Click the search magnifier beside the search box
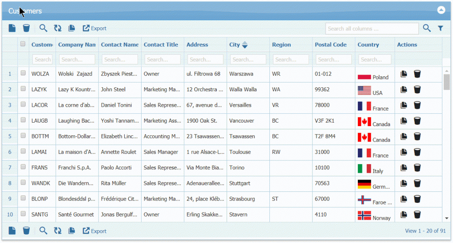 (x=426, y=28)
